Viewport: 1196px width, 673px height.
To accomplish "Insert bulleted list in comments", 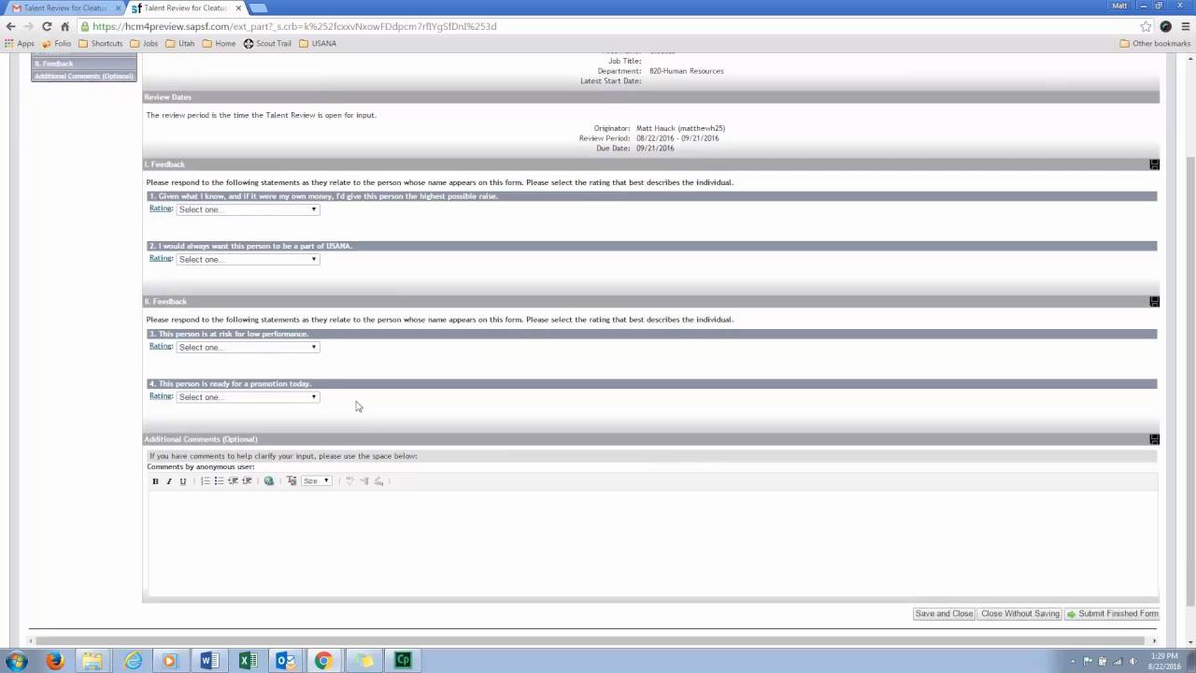I will click(x=220, y=481).
